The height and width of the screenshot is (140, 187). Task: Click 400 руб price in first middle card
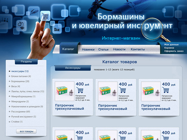click(x=125, y=84)
